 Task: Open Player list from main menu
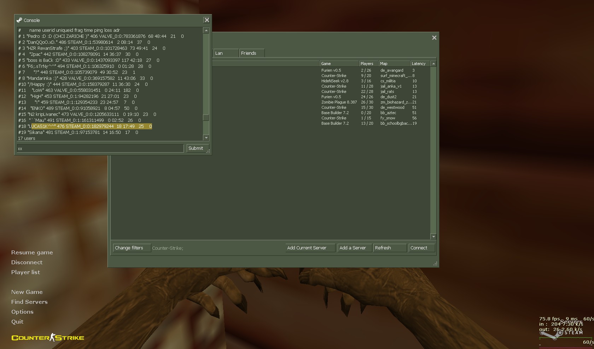[25, 272]
